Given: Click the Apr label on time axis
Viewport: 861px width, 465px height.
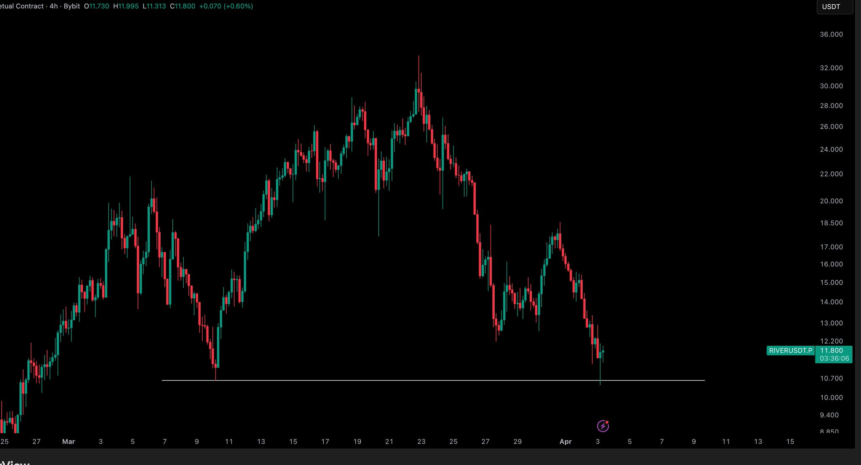Looking at the screenshot, I should coord(565,441).
